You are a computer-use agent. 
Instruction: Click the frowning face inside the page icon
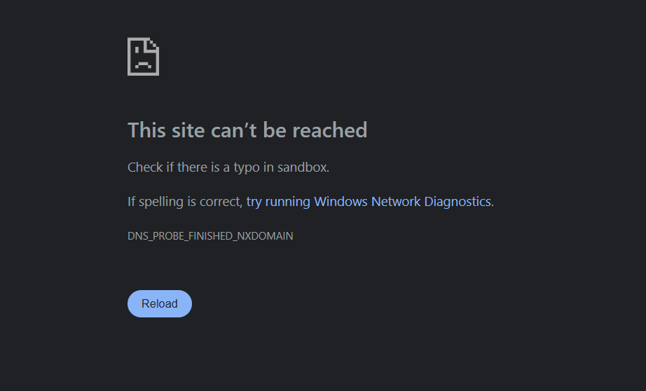142,62
